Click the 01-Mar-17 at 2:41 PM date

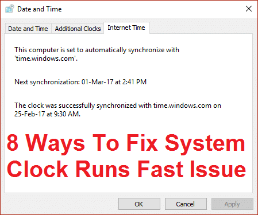(114, 82)
